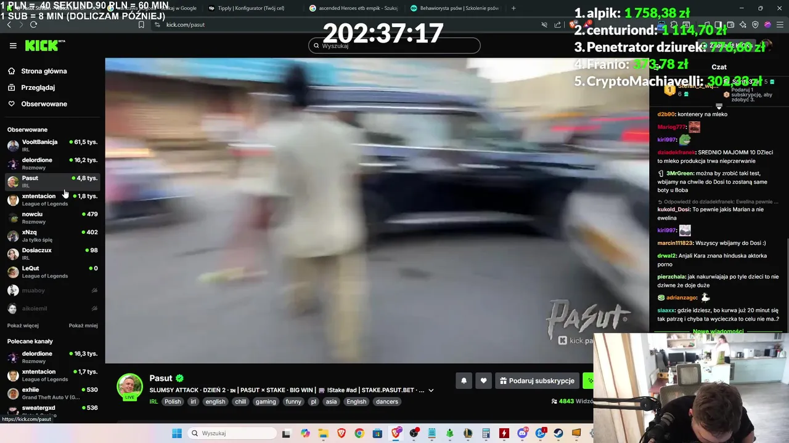Open Google Chrome from taskbar
The width and height of the screenshot is (789, 443).
click(359, 433)
